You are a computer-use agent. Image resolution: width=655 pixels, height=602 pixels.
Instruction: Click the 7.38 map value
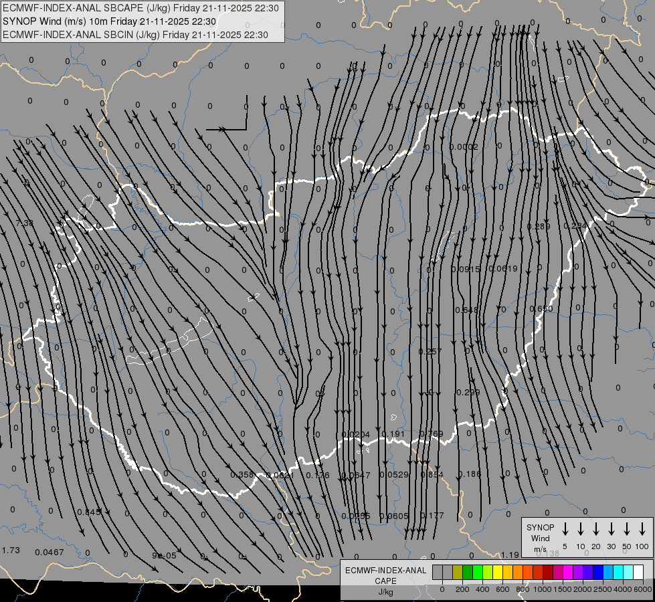pyautogui.click(x=24, y=223)
